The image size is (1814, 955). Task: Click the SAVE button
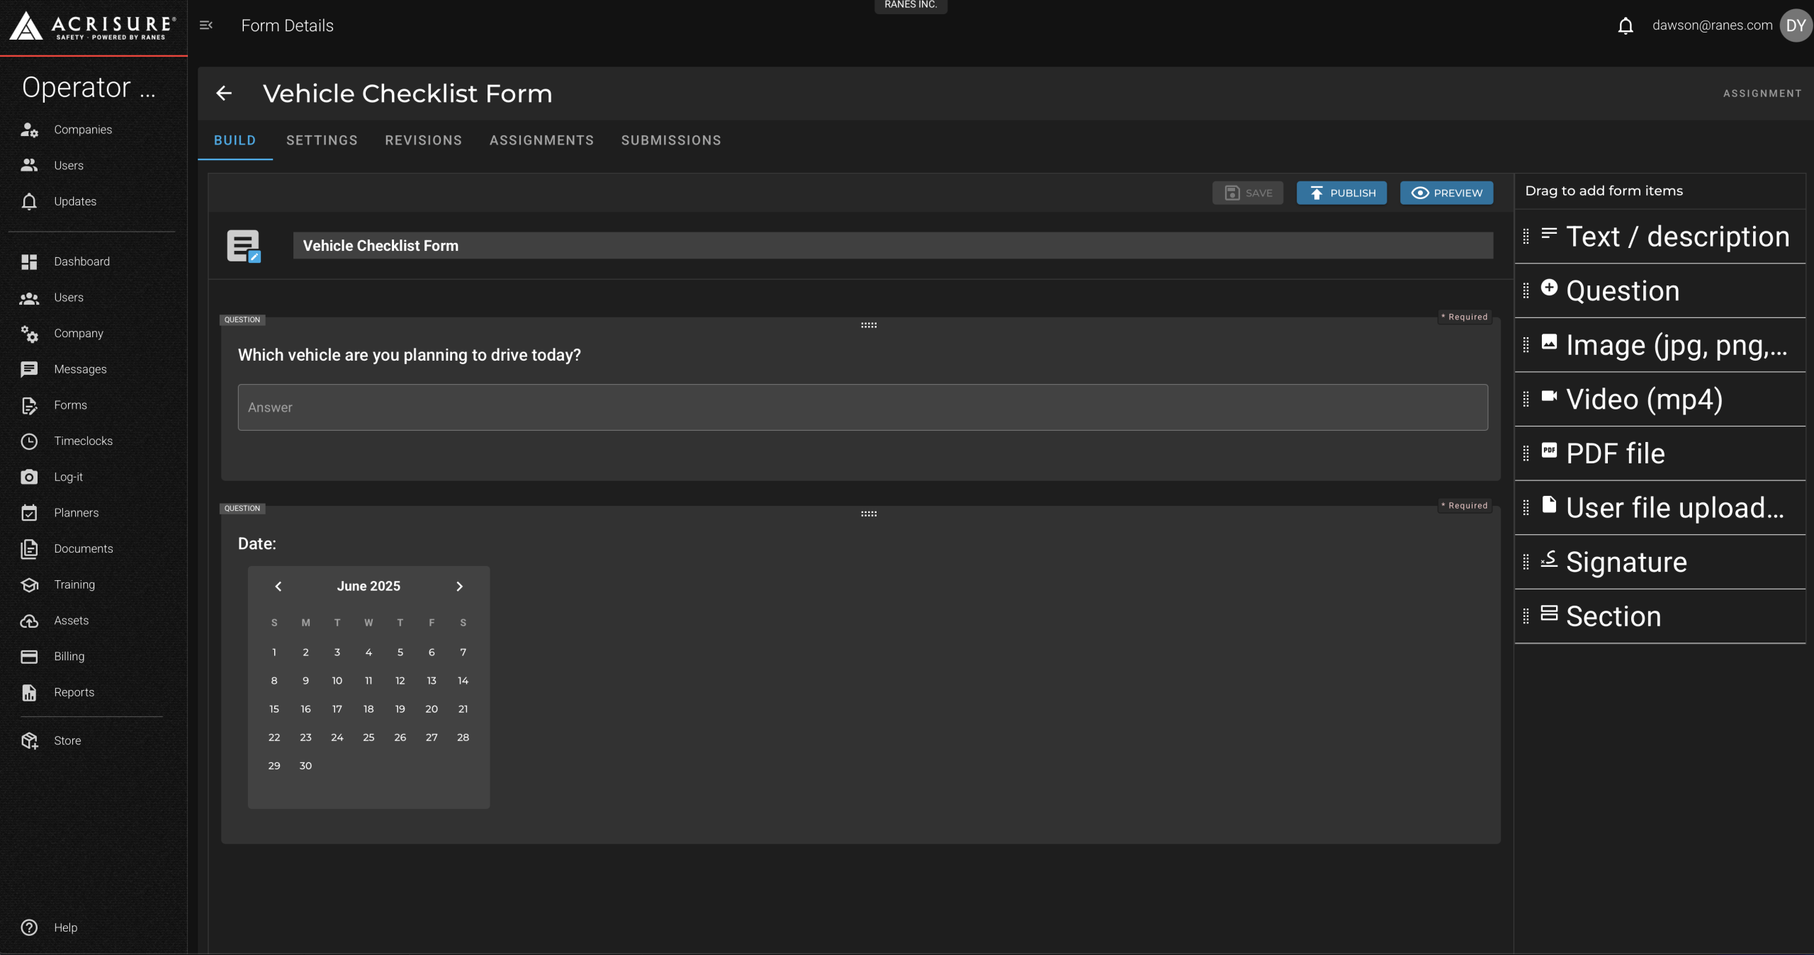tap(1248, 193)
